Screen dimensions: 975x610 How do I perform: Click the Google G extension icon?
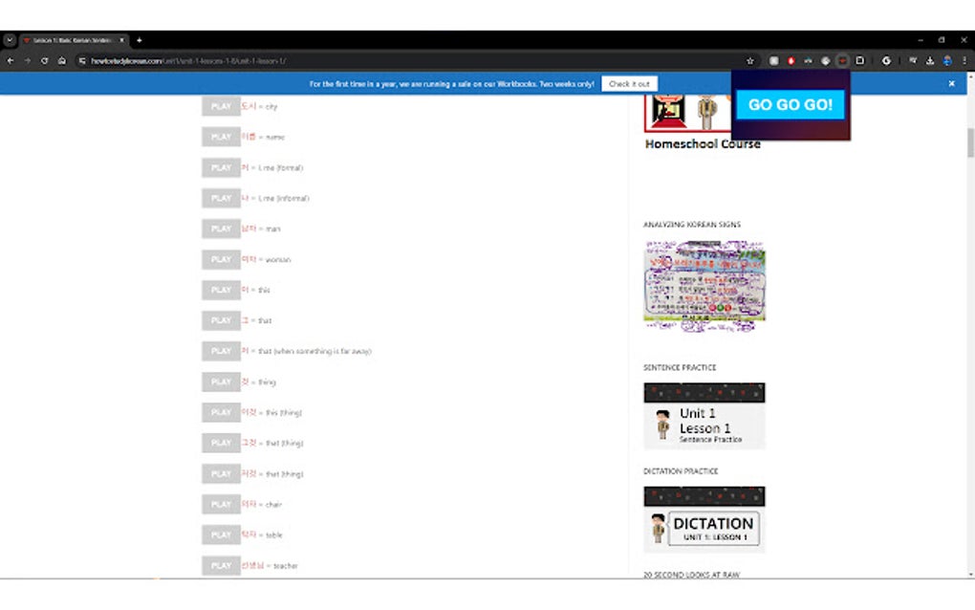(x=886, y=59)
